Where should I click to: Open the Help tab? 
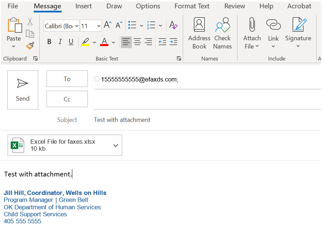pos(266,6)
